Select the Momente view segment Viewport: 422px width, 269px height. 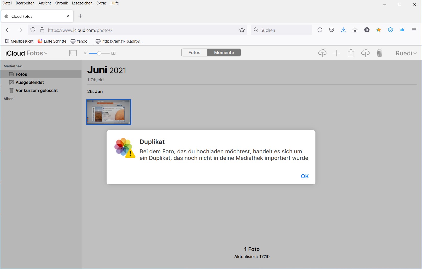[224, 52]
